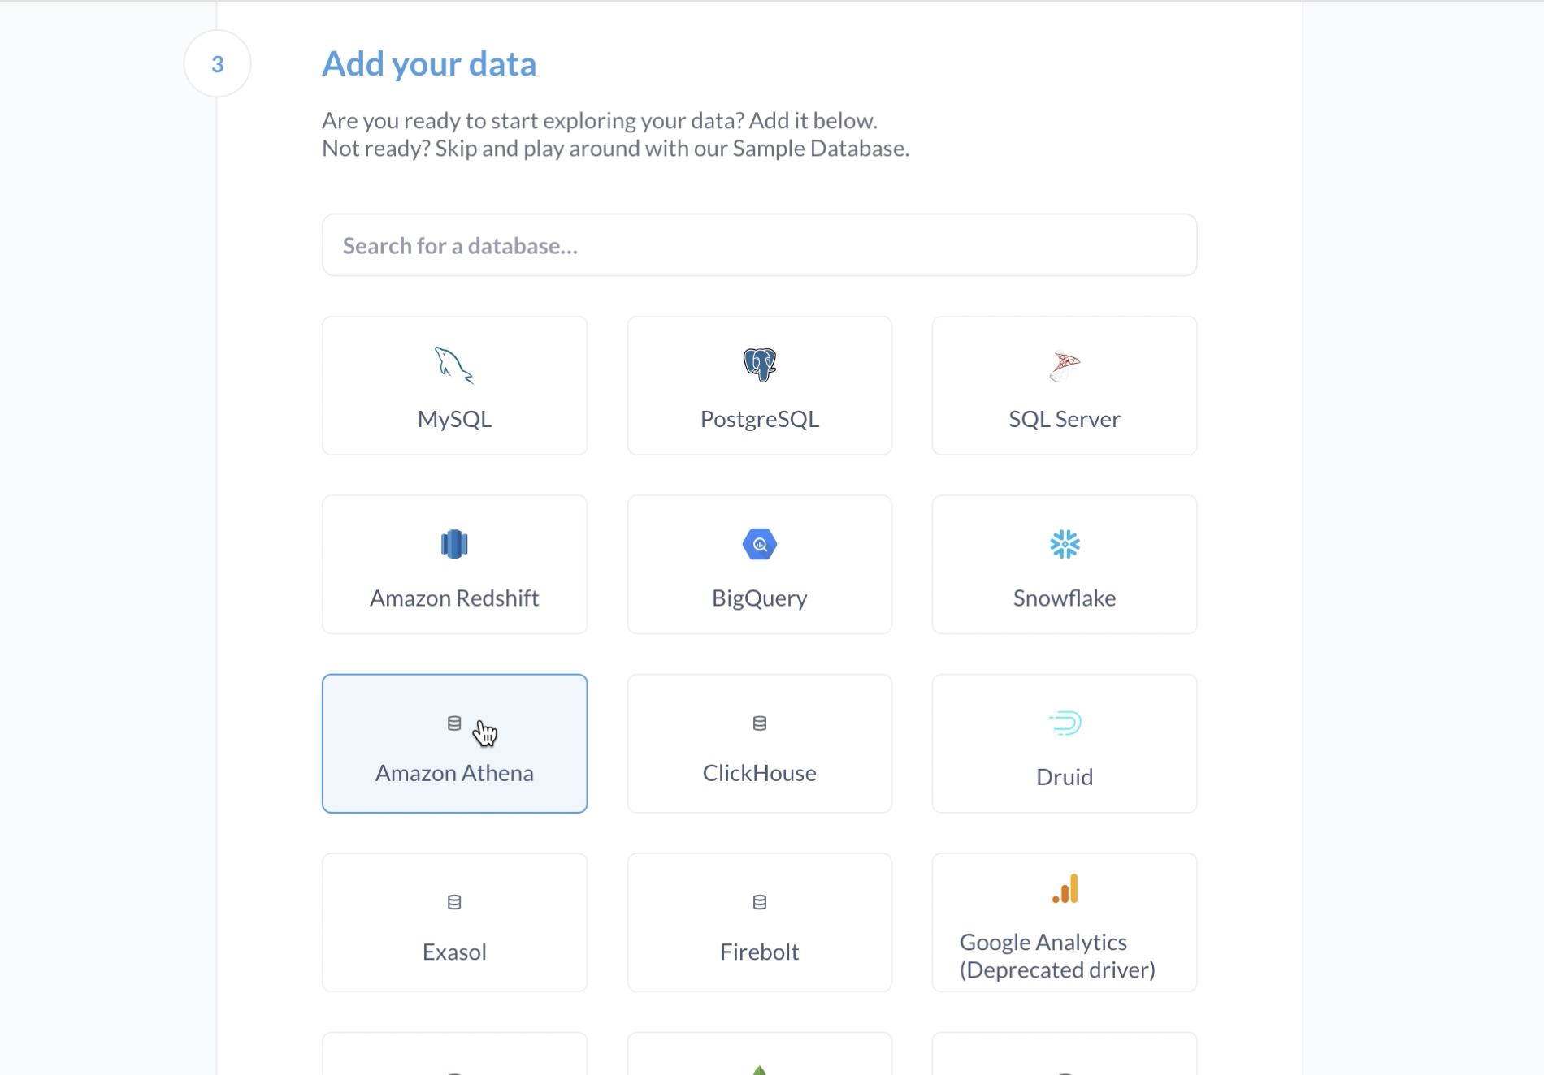This screenshot has height=1075, width=1544.
Task: Click the Amazon Redshift logo icon
Action: (x=454, y=544)
